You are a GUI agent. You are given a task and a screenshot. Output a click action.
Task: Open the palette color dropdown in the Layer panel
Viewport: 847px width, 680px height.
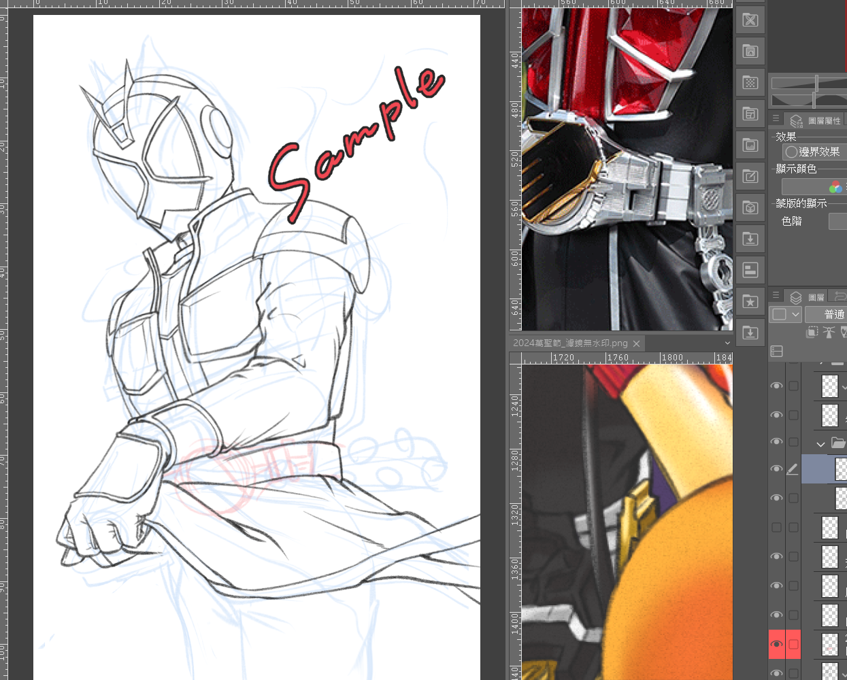pyautogui.click(x=786, y=314)
